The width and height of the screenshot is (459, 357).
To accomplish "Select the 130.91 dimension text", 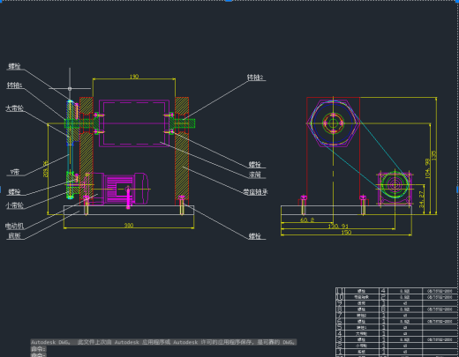I will (338, 226).
